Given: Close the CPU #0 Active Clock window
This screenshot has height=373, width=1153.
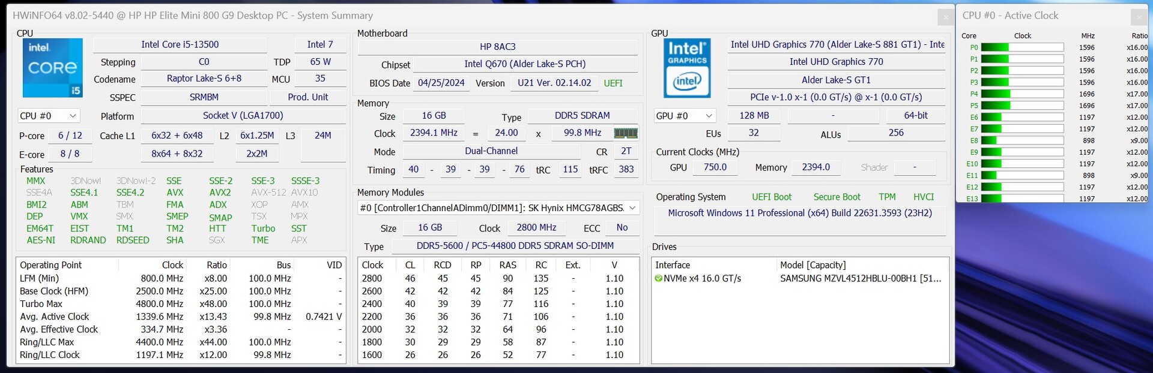Looking at the screenshot, I should (1139, 17).
